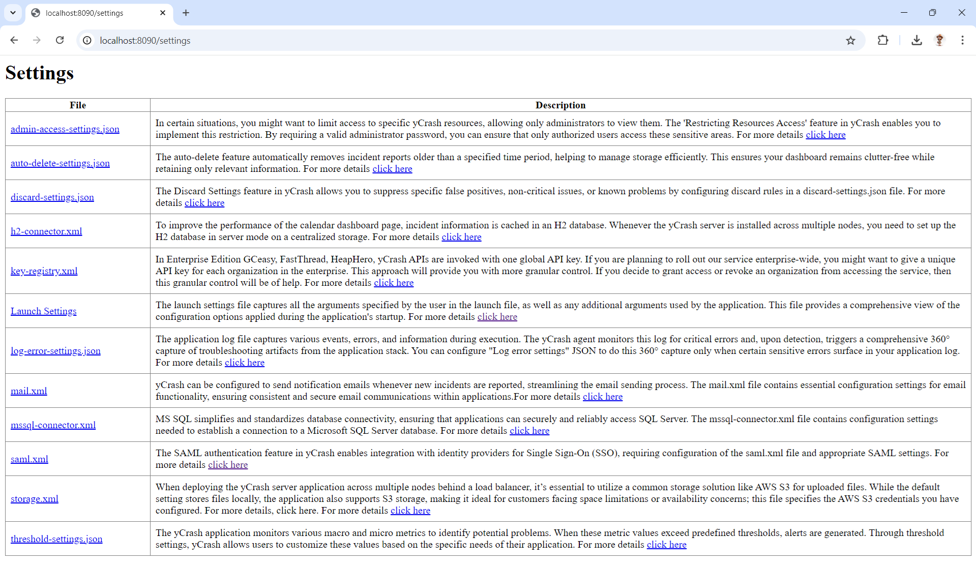Click the address bar URL field
The width and height of the screenshot is (976, 566).
point(458,40)
